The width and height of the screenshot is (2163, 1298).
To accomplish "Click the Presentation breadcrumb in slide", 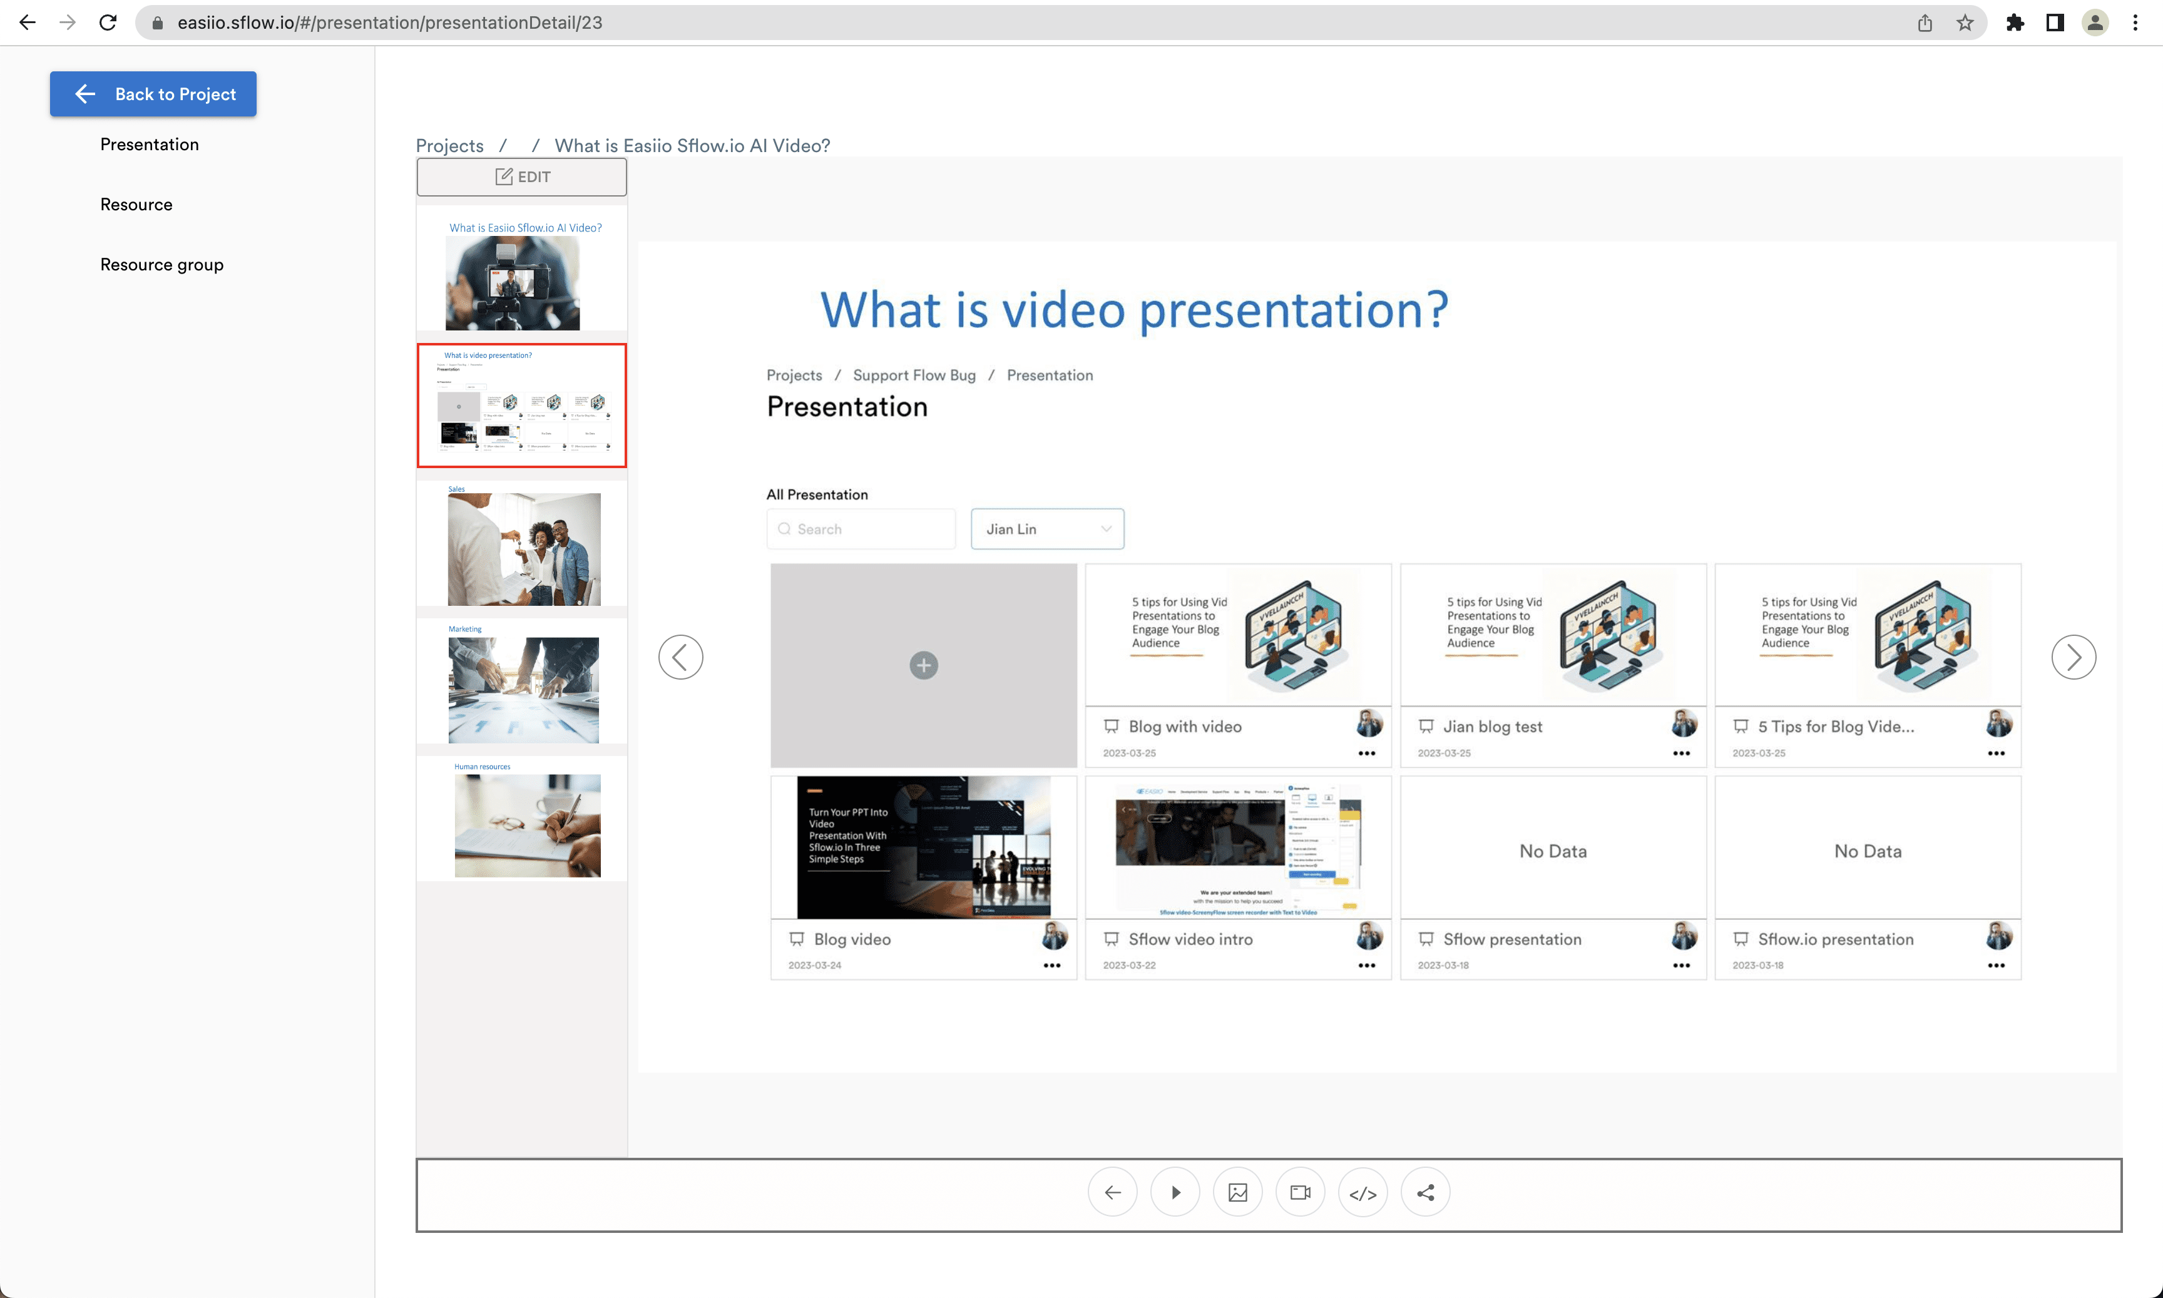I will point(1050,376).
